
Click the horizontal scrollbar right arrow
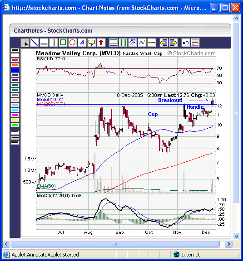[x=228, y=244]
